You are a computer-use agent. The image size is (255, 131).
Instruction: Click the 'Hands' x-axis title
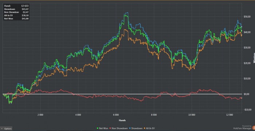[122, 120]
